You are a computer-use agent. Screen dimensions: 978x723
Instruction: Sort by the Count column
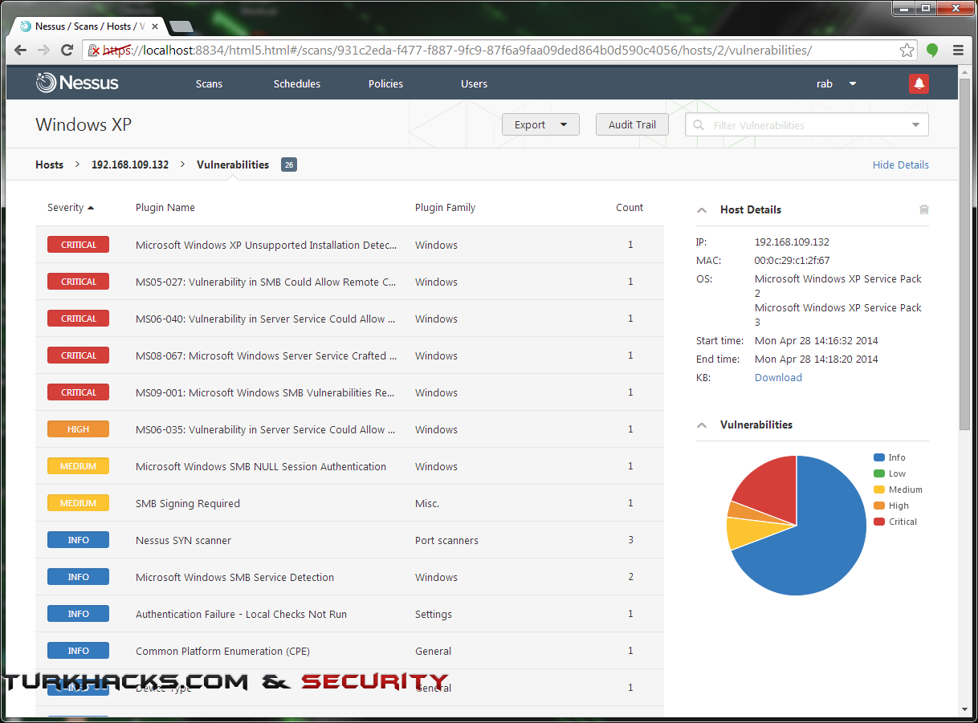pyautogui.click(x=630, y=207)
